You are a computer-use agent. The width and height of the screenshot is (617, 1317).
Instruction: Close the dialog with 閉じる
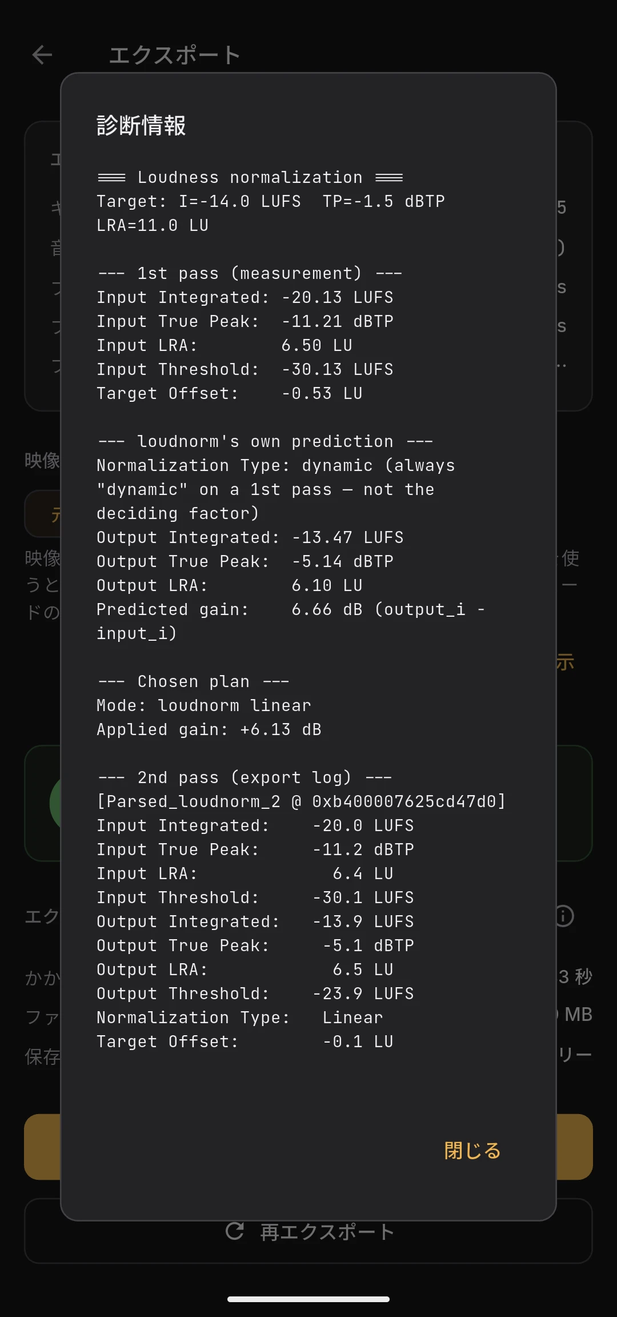click(x=472, y=1150)
